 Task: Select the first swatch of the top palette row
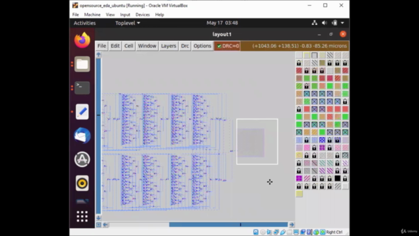[299, 55]
